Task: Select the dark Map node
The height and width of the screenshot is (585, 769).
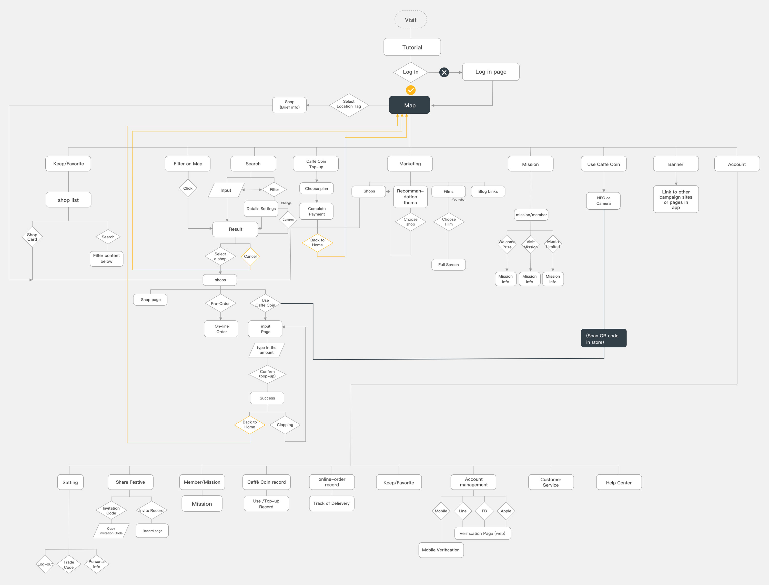Action: pos(409,105)
